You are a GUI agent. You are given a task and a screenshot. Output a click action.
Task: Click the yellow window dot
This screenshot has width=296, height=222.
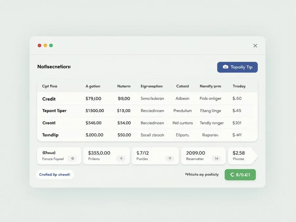[45, 45]
